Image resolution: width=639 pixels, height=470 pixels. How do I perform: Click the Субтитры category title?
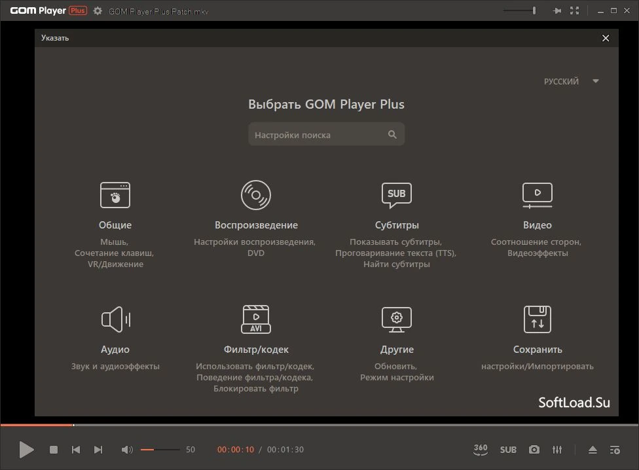click(x=397, y=225)
